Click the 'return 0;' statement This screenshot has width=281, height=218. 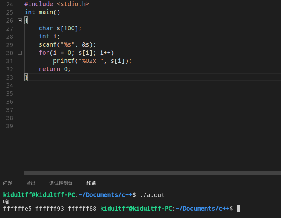(55, 69)
